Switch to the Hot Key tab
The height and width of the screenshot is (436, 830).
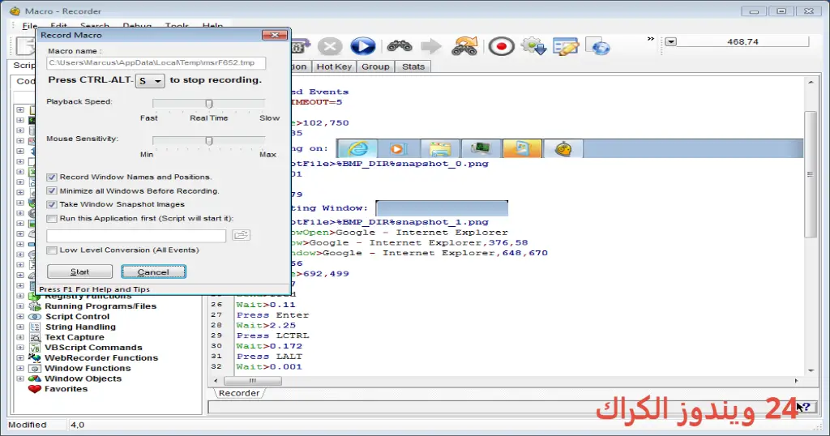tap(334, 66)
